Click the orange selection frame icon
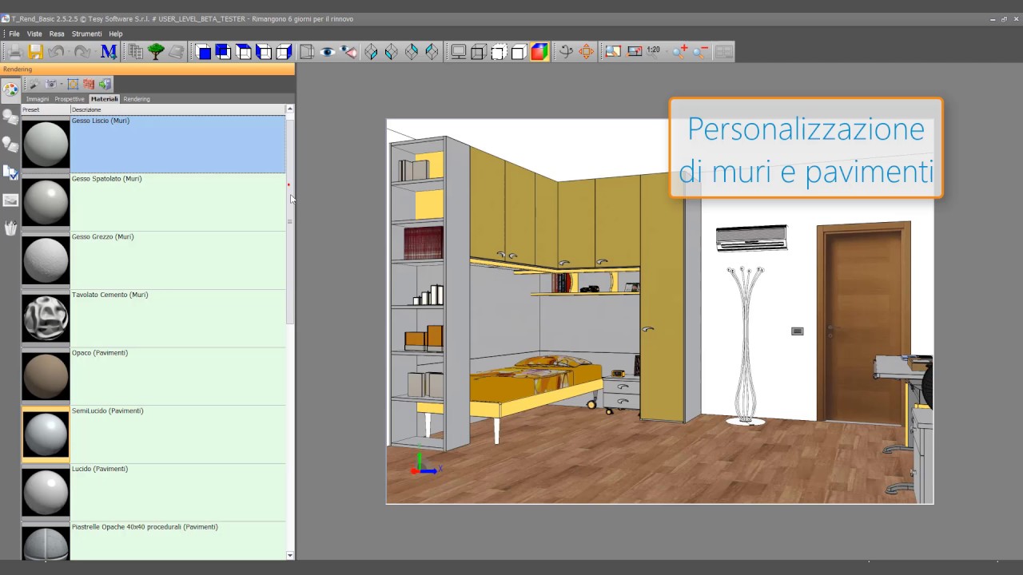The height and width of the screenshot is (575, 1023). [73, 84]
